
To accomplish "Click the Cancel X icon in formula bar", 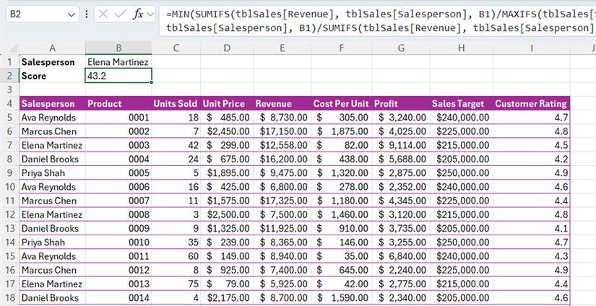I will pyautogui.click(x=103, y=14).
